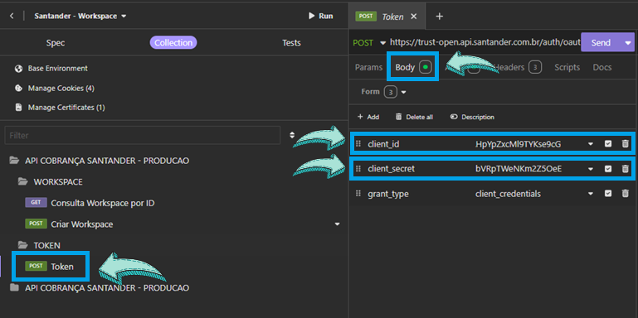Open the Send options dropdown arrow
The width and height of the screenshot is (638, 318).
tap(627, 42)
